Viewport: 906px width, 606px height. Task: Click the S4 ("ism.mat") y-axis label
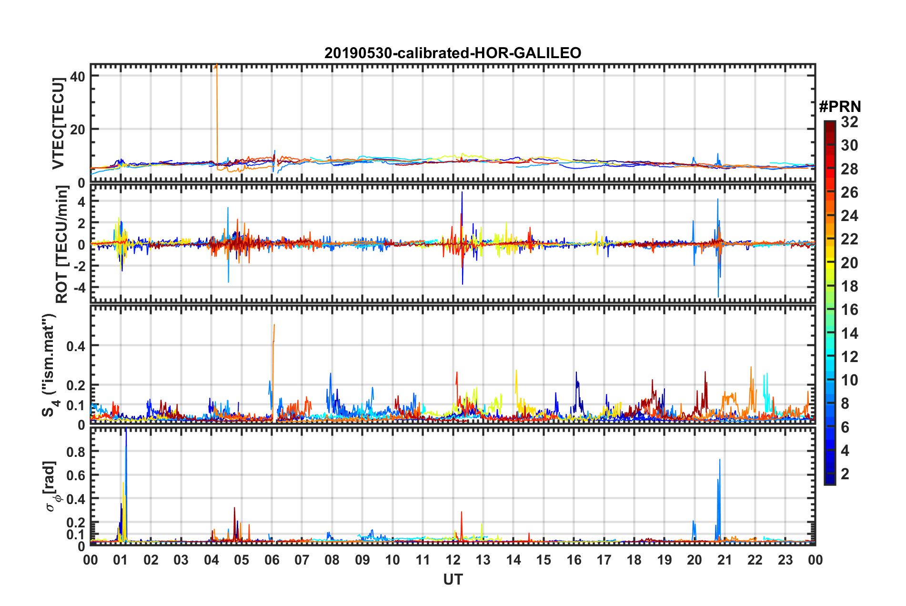[50, 366]
